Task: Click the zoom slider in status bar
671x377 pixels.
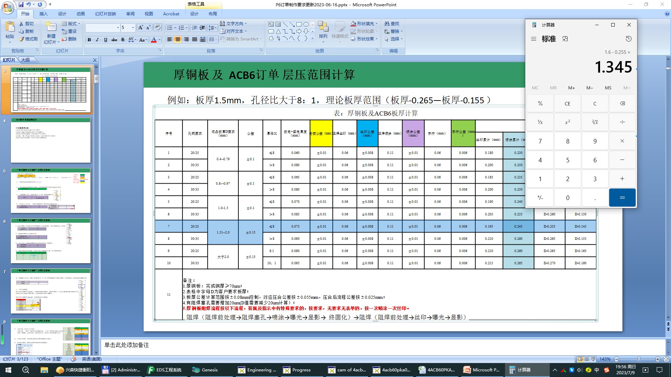Action: coord(639,359)
